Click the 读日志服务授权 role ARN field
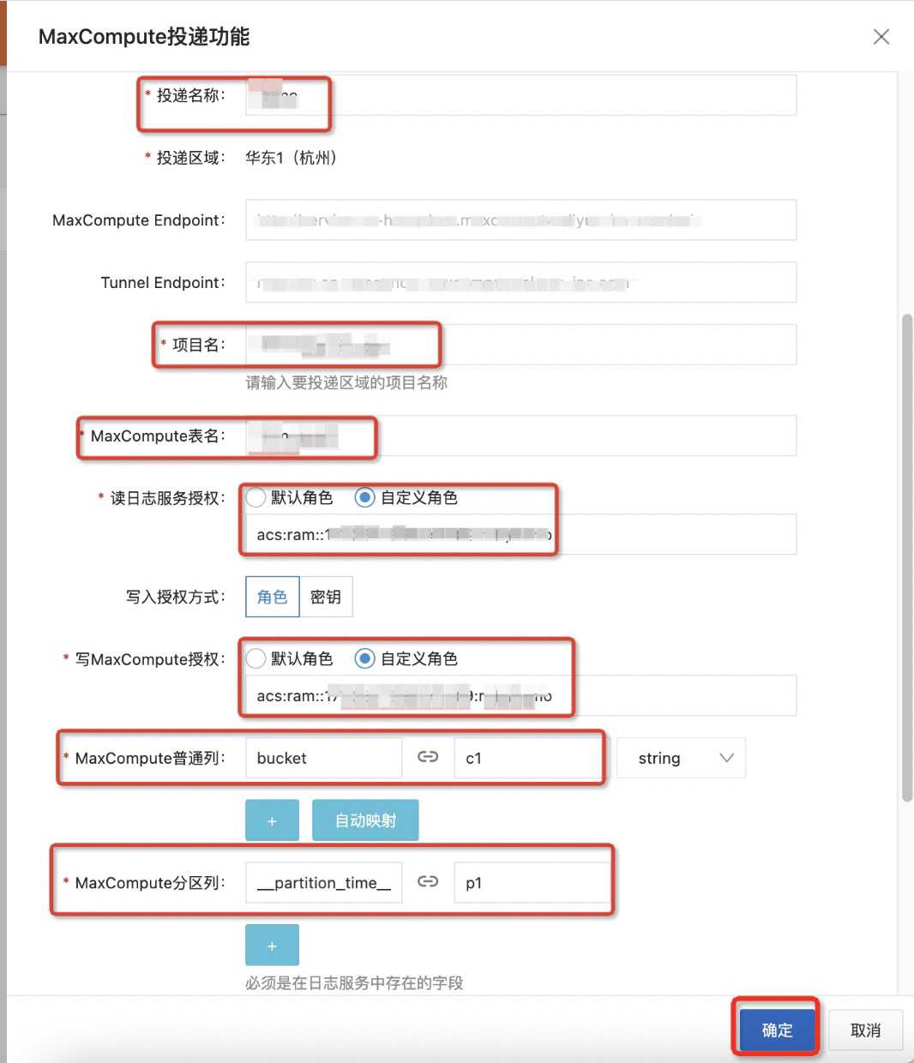The width and height of the screenshot is (914, 1063). [x=520, y=534]
